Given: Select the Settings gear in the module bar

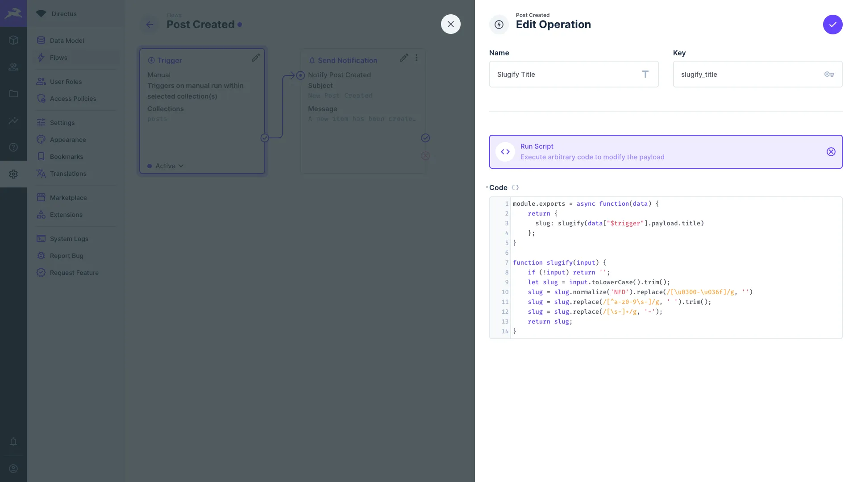Looking at the screenshot, I should coord(13,174).
